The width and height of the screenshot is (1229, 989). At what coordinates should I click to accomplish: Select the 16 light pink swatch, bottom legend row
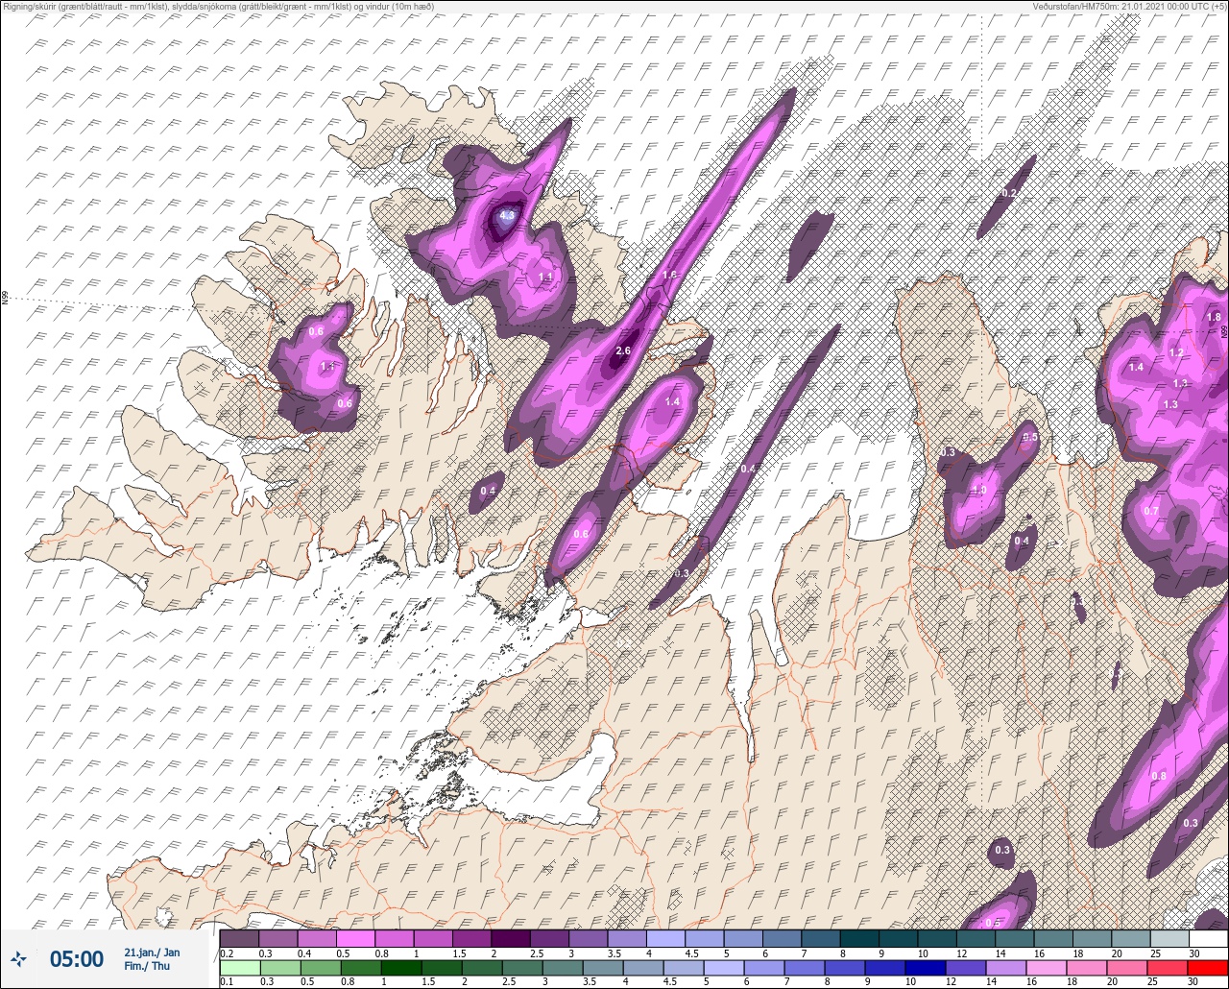pos(1045,966)
